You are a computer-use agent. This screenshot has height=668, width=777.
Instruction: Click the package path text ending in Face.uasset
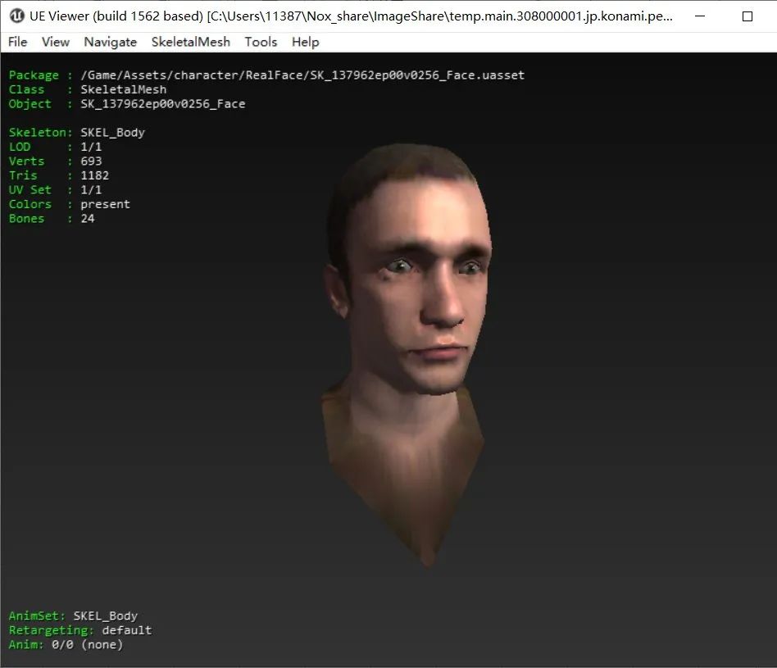pyautogui.click(x=302, y=75)
